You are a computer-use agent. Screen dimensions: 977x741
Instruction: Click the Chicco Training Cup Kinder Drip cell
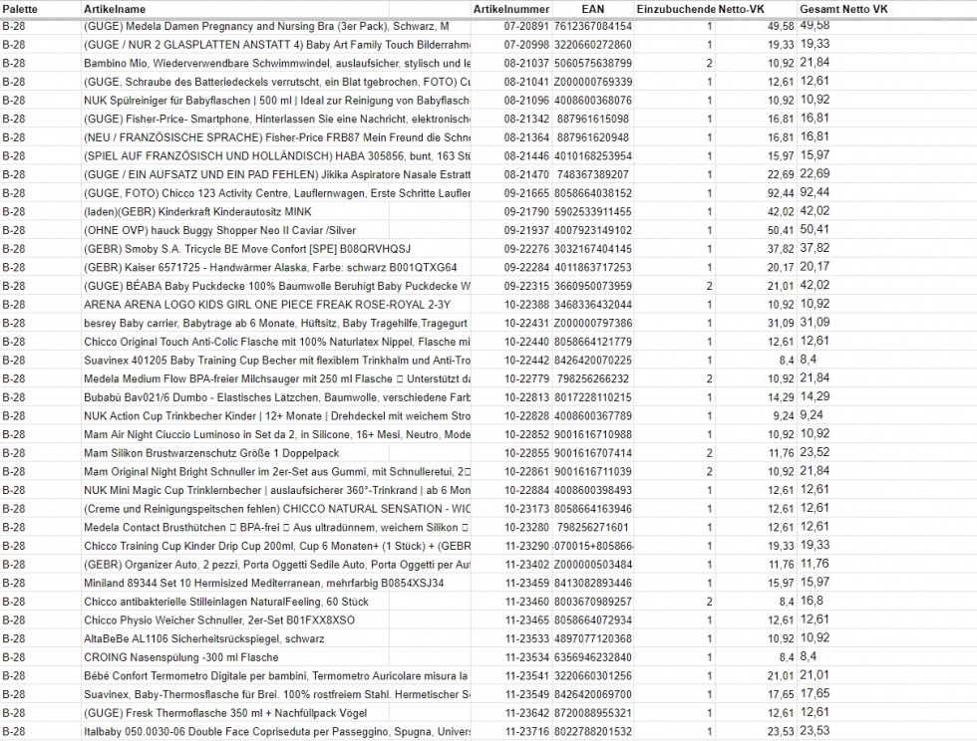pos(277,546)
